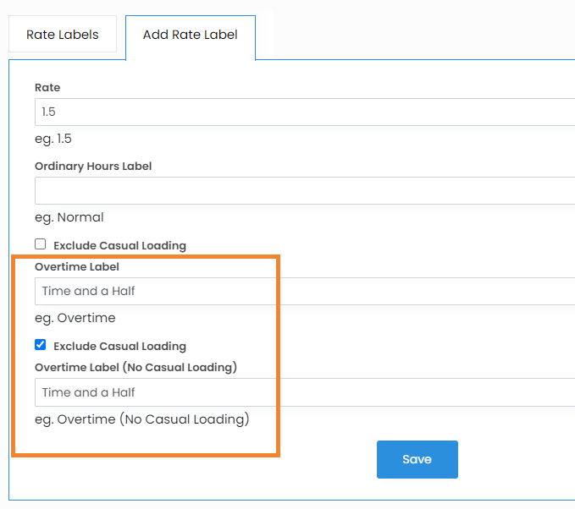Switch to the Rate Labels tab
The image size is (575, 509).
[62, 35]
